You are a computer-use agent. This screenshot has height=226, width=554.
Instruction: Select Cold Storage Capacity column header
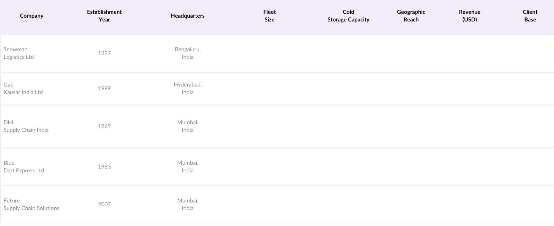348,16
